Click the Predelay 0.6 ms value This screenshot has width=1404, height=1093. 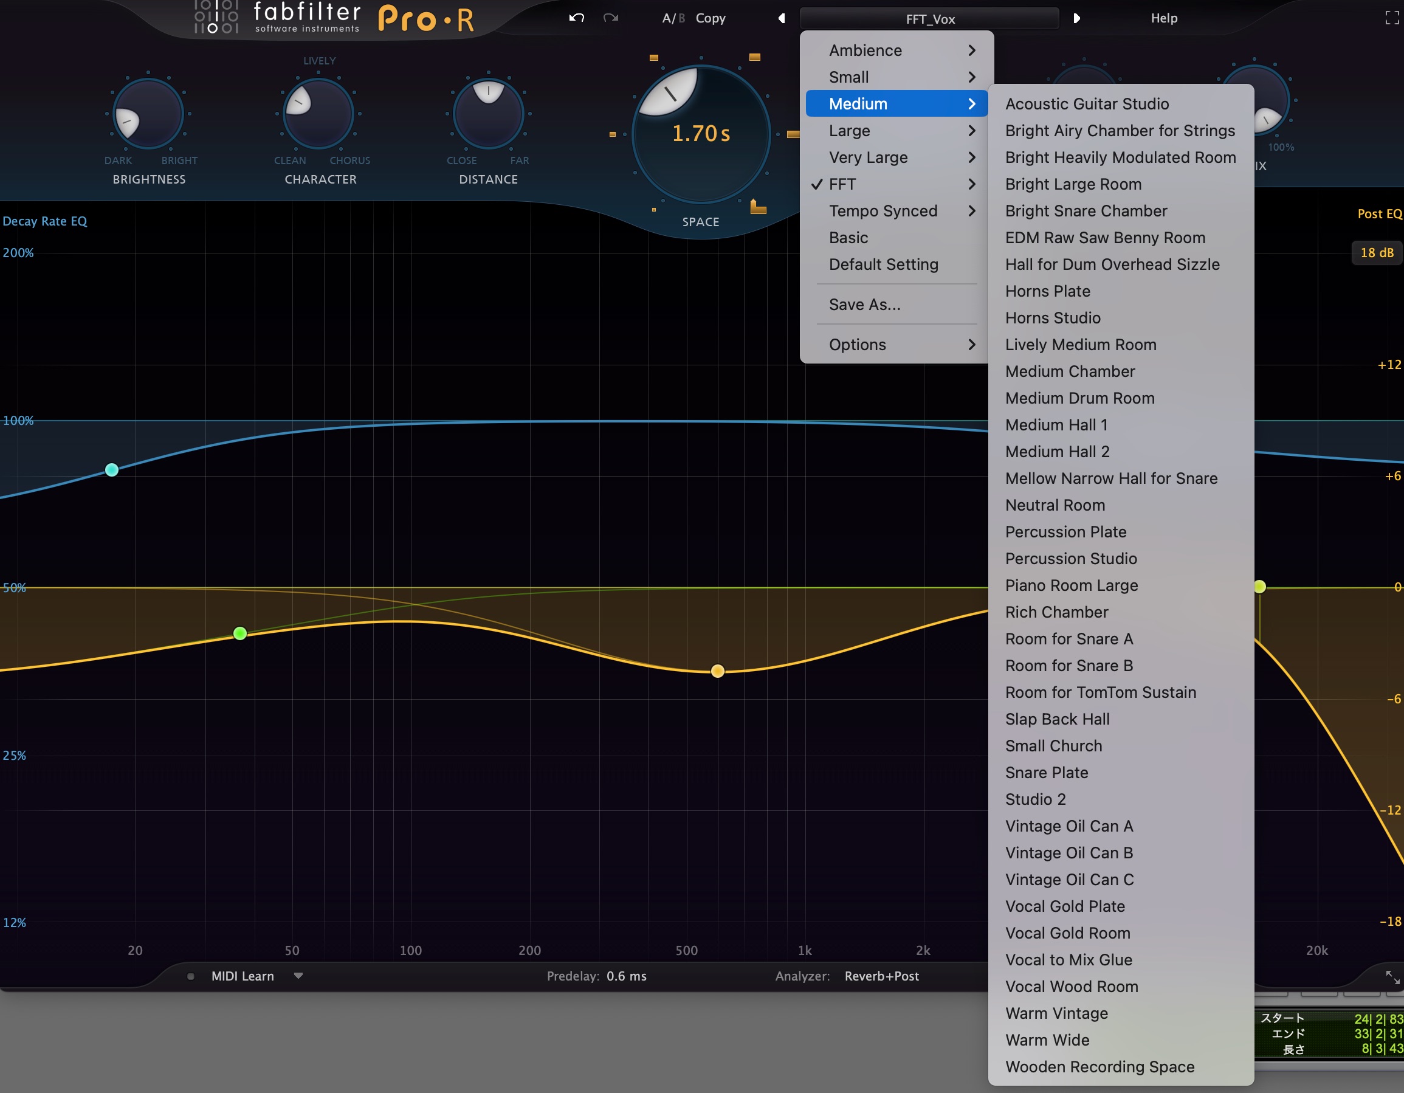pyautogui.click(x=627, y=976)
